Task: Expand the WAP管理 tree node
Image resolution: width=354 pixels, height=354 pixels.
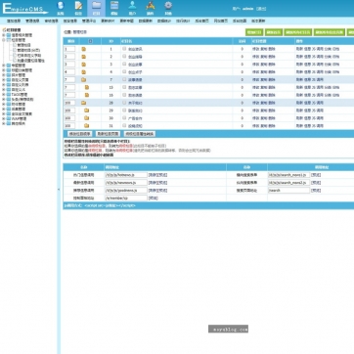Action: pyautogui.click(x=4, y=118)
